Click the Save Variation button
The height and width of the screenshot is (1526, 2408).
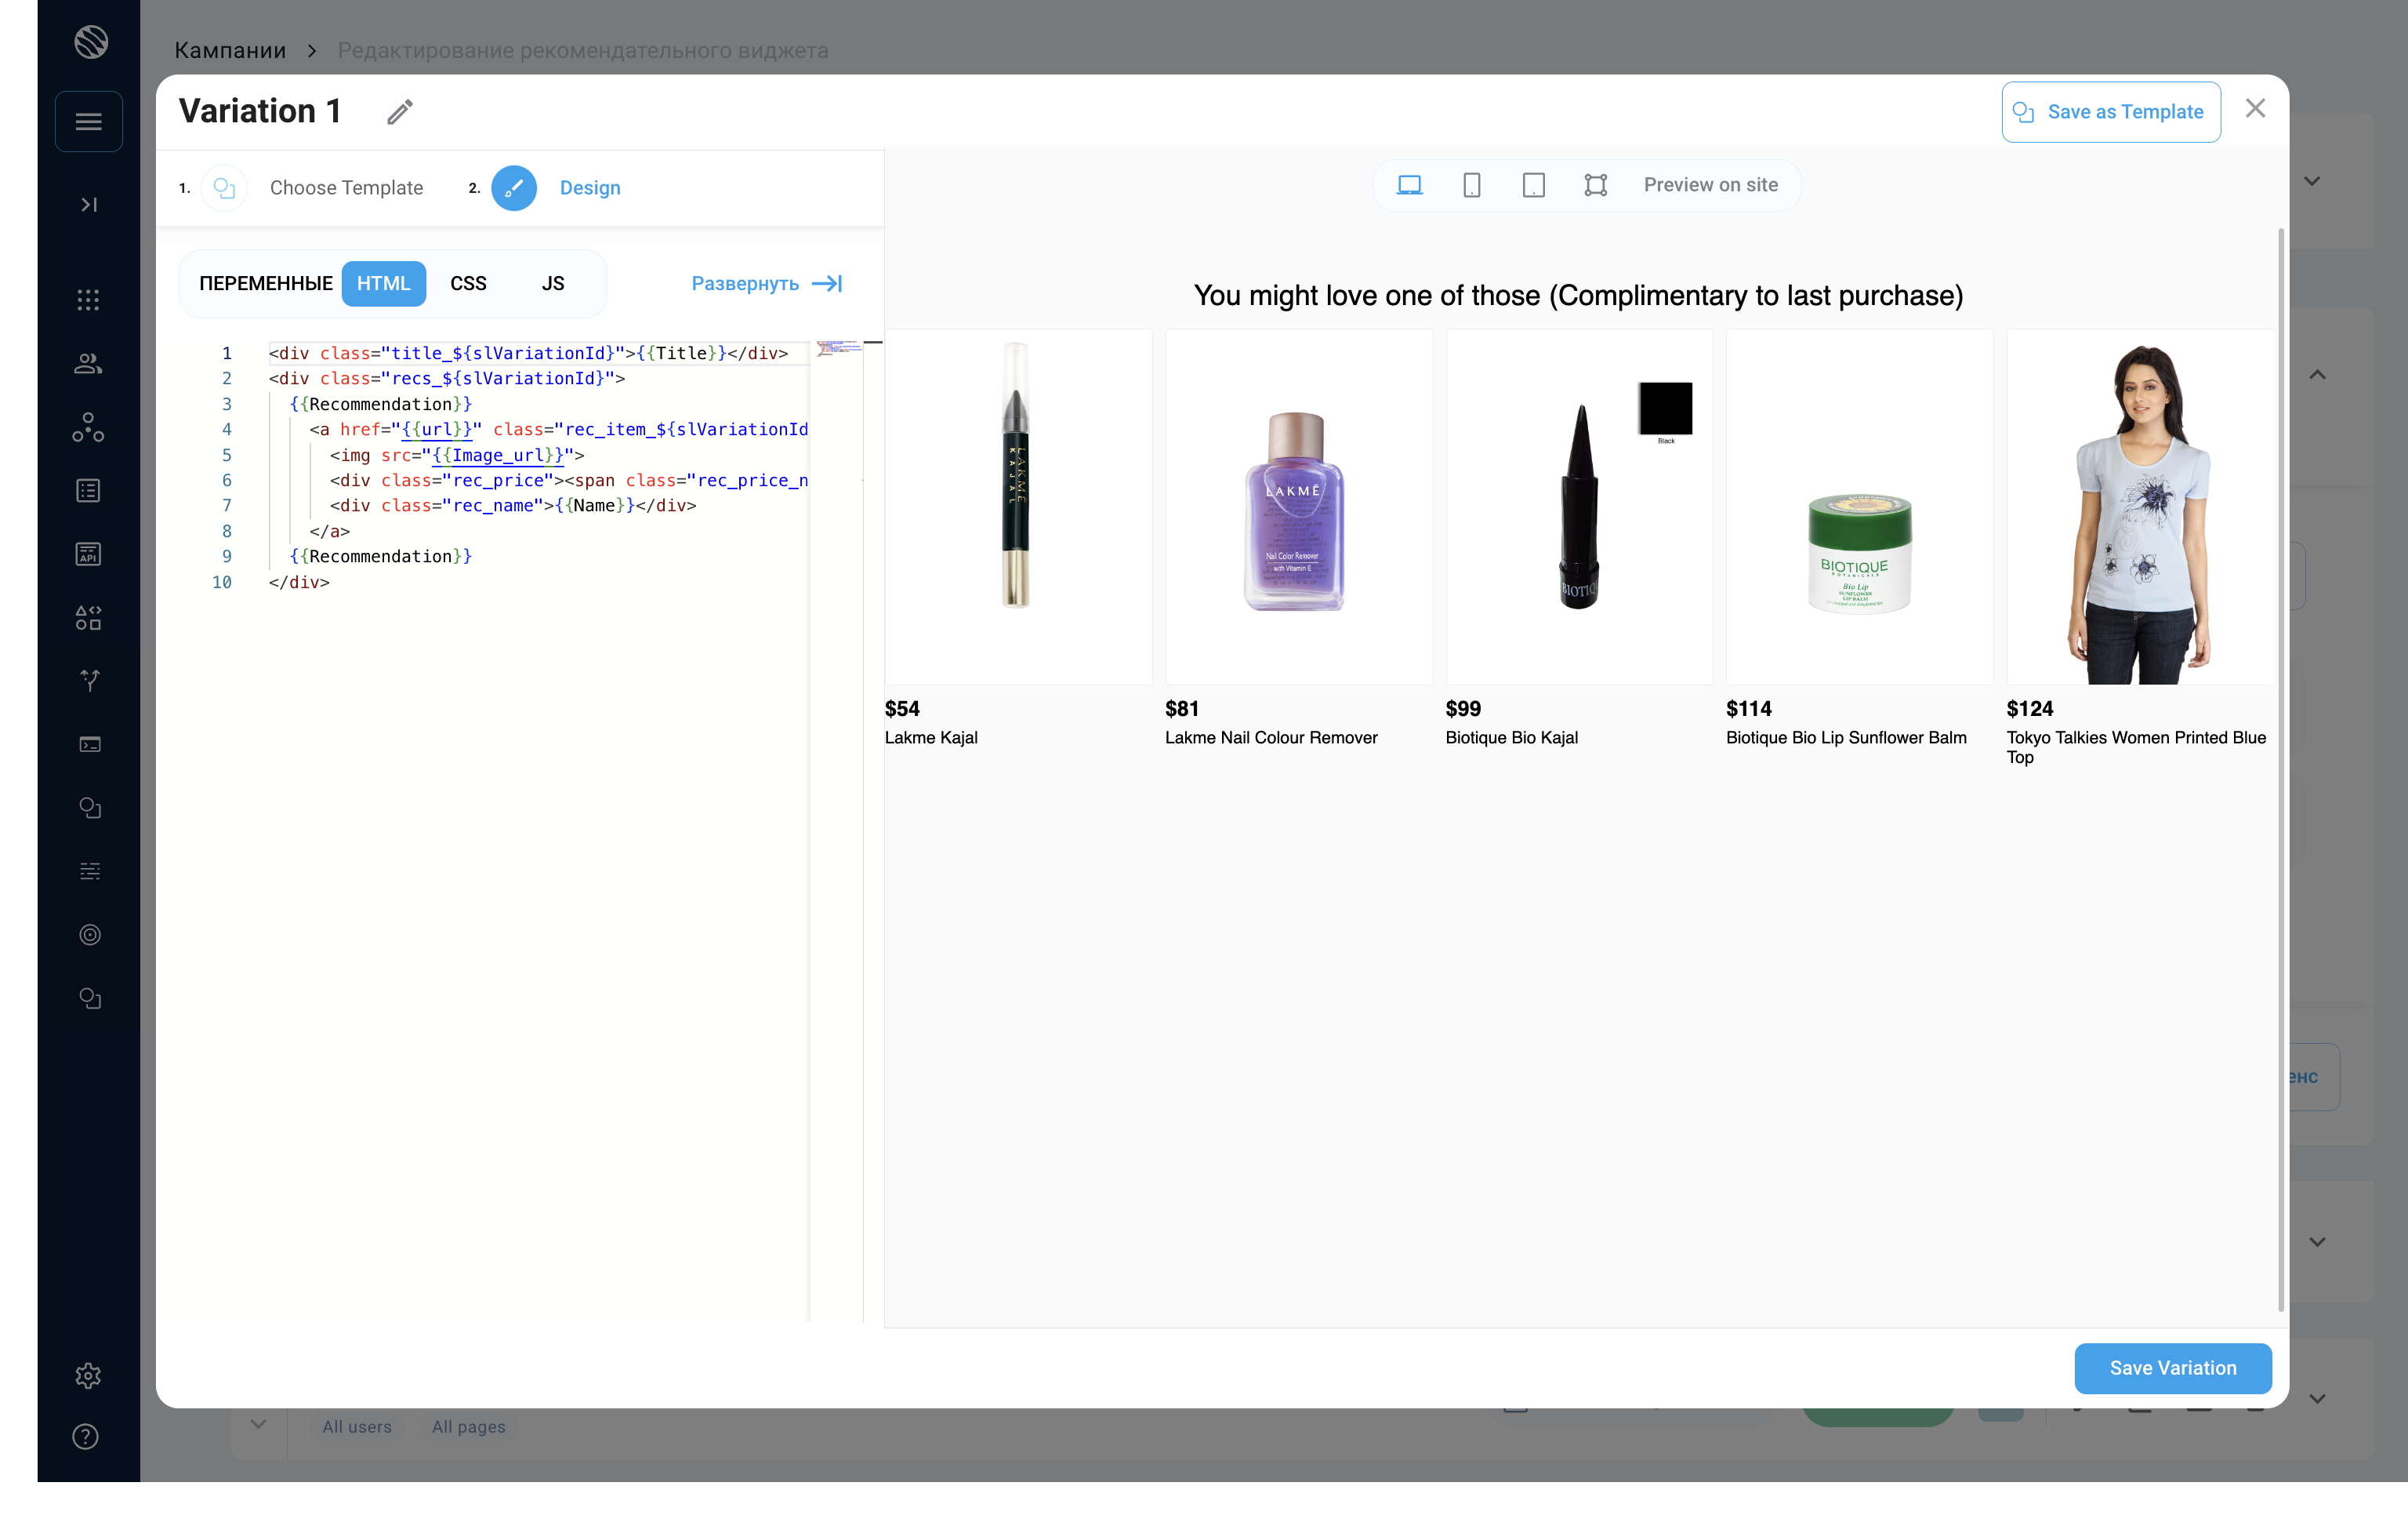(x=2172, y=1368)
